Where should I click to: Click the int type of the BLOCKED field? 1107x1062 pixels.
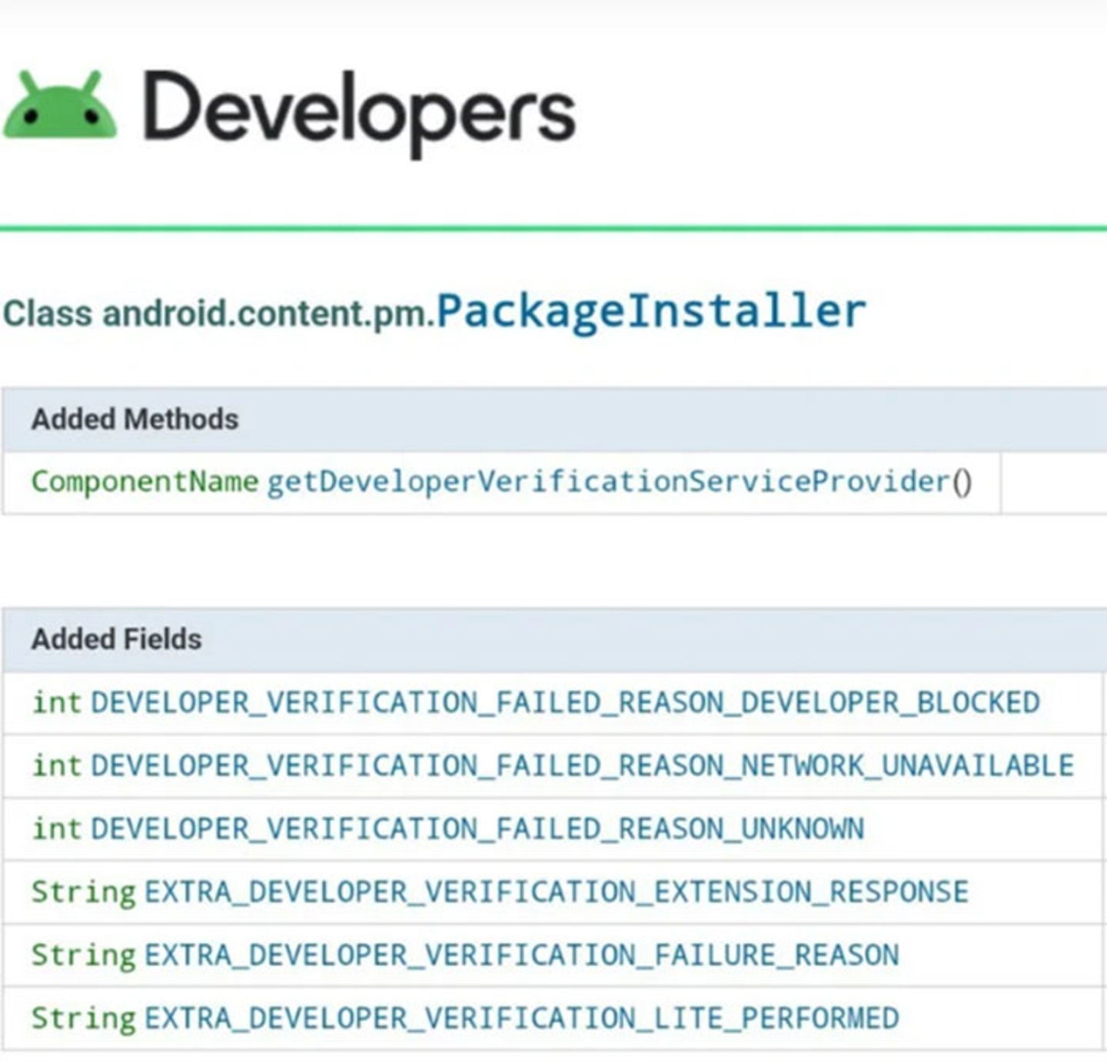point(56,700)
